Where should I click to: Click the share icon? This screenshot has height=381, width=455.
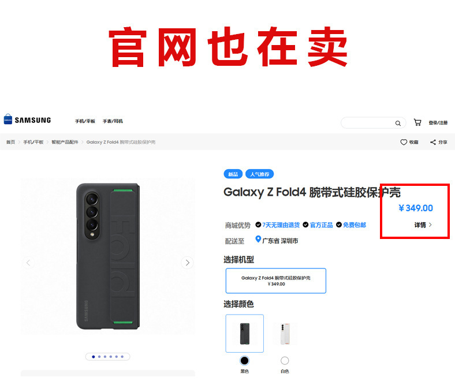[x=433, y=142]
